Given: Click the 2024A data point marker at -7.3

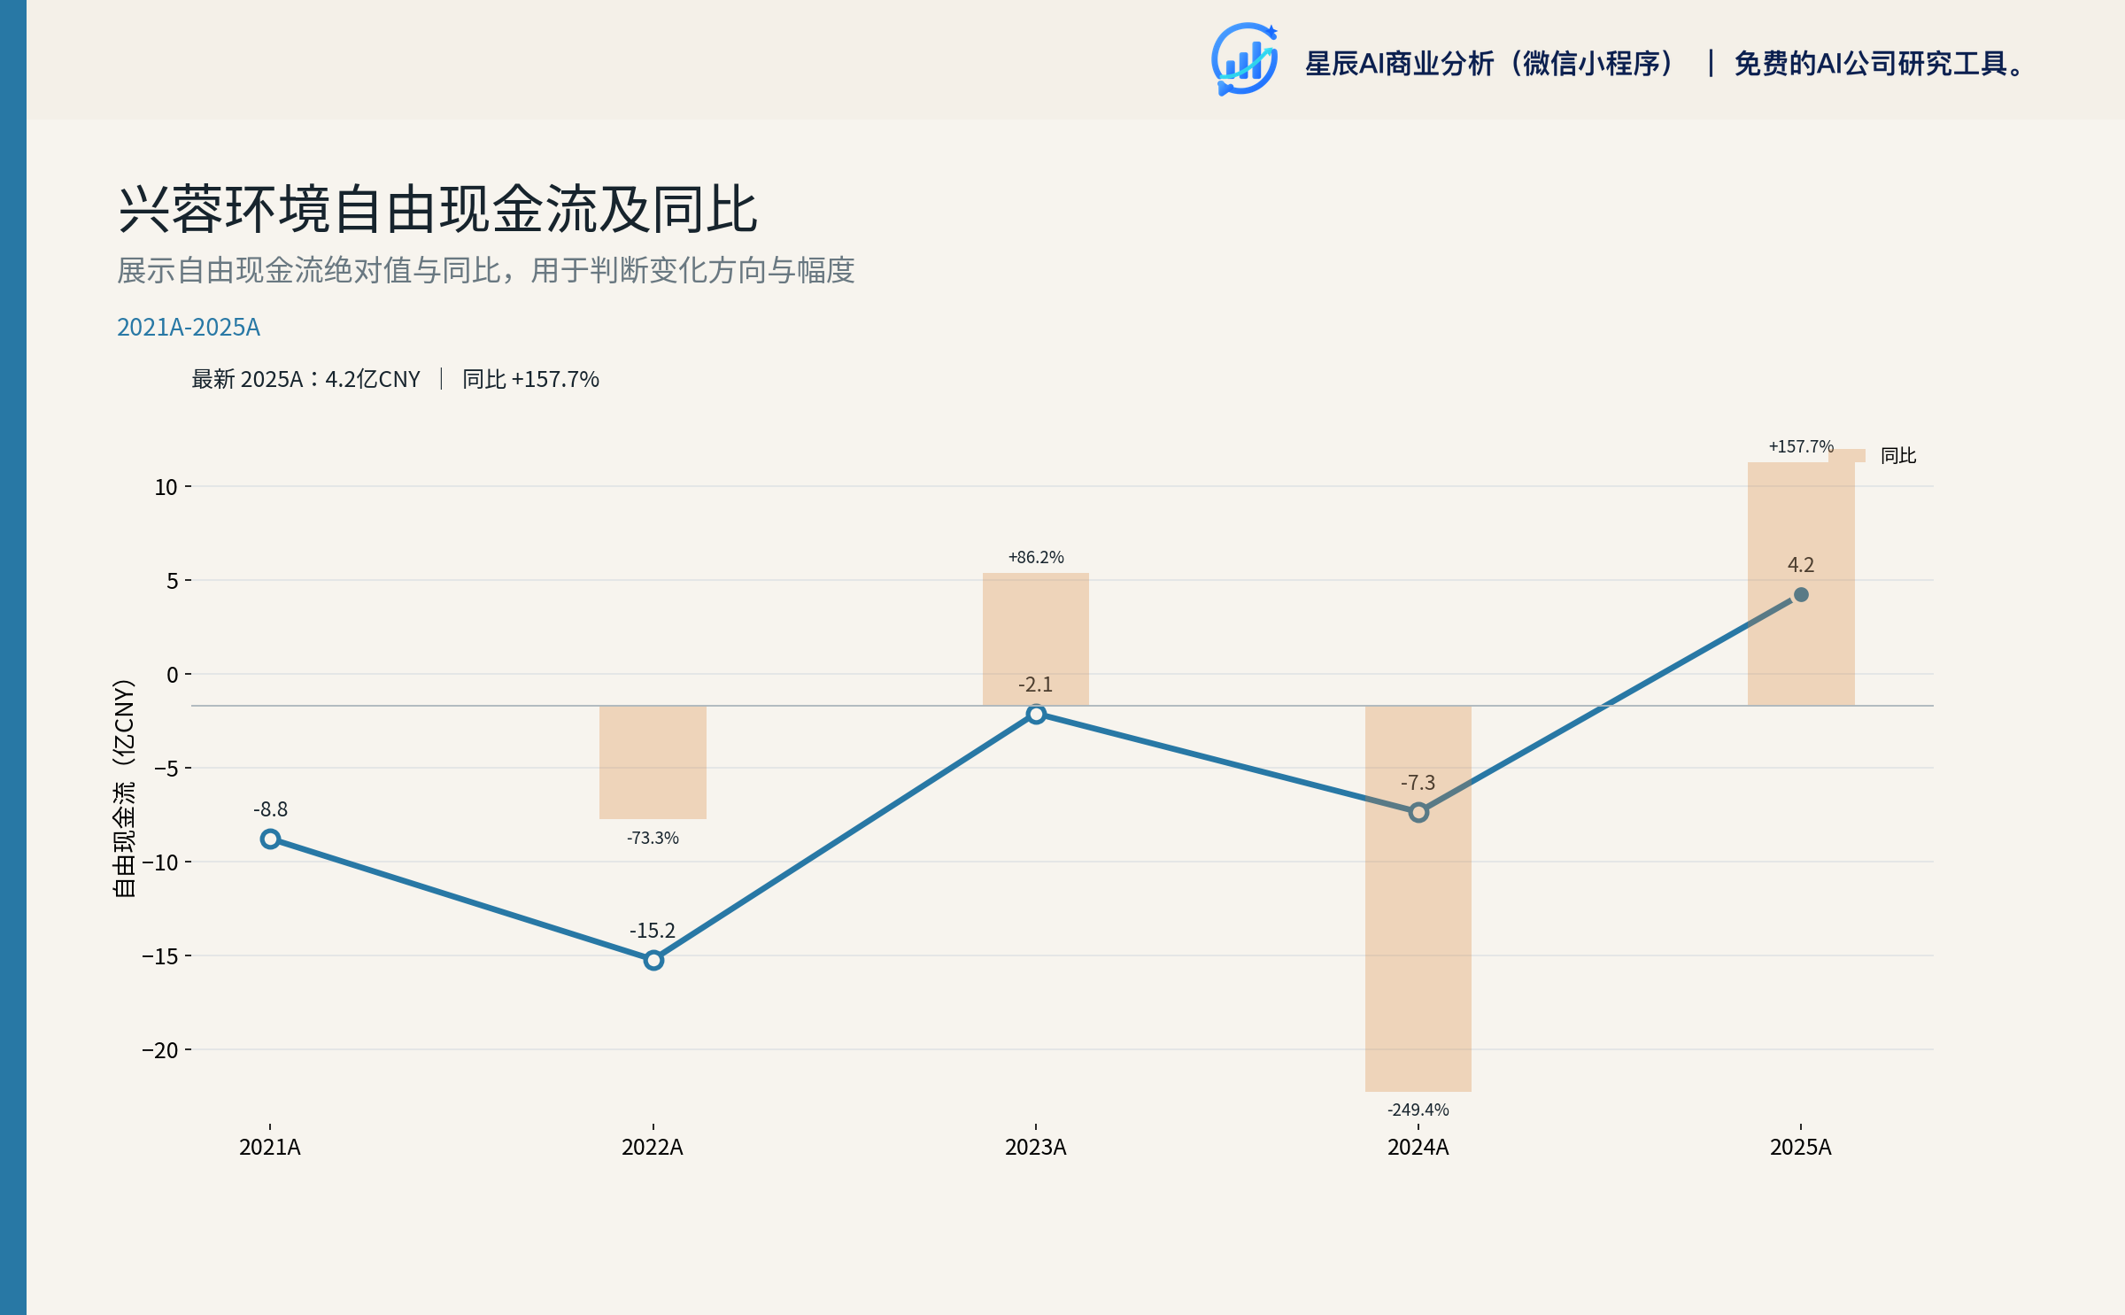Looking at the screenshot, I should coord(1418,812).
